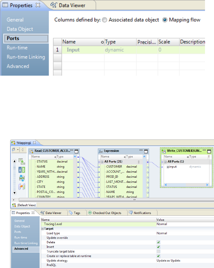This screenshot has height=268, width=214.
Task: Open Run-time Linking in upper Properties panel
Action: 26,57
